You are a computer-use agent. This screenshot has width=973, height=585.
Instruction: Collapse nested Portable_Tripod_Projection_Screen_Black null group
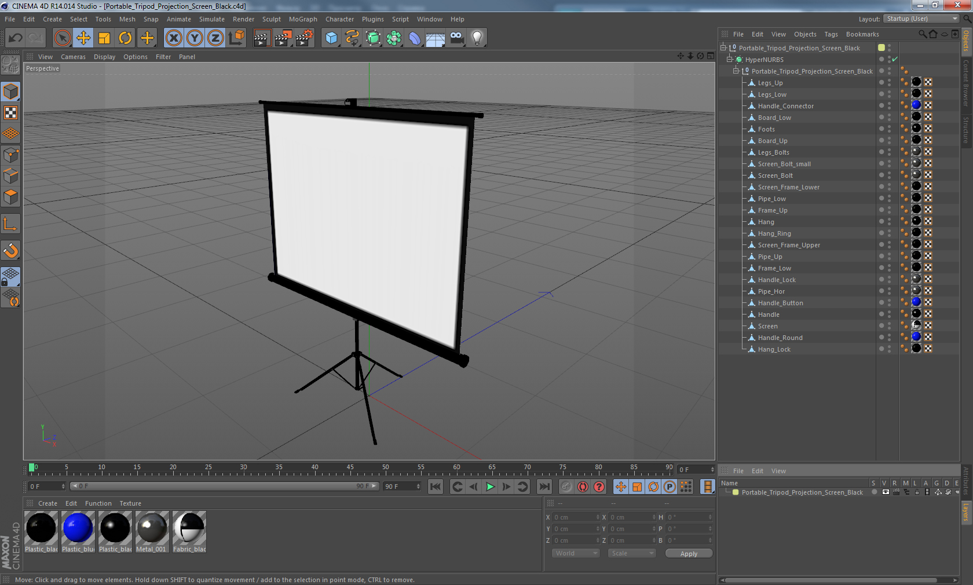pyautogui.click(x=736, y=71)
